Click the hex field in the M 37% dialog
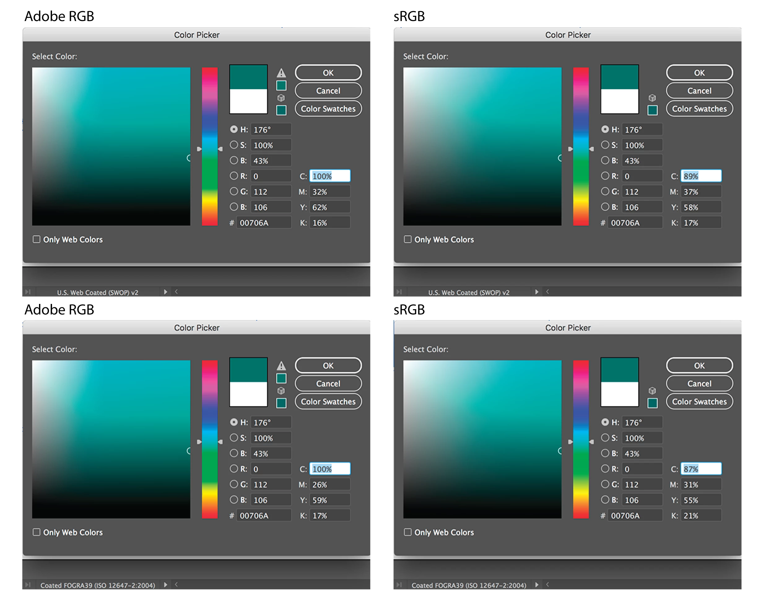766x606 pixels. point(634,223)
